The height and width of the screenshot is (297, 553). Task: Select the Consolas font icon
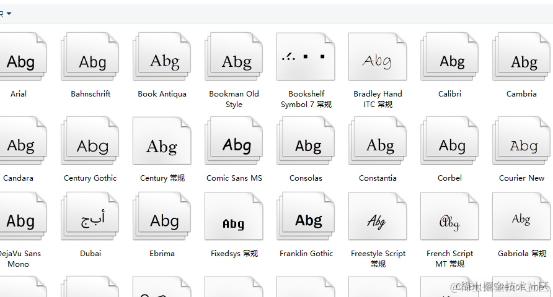(x=306, y=140)
